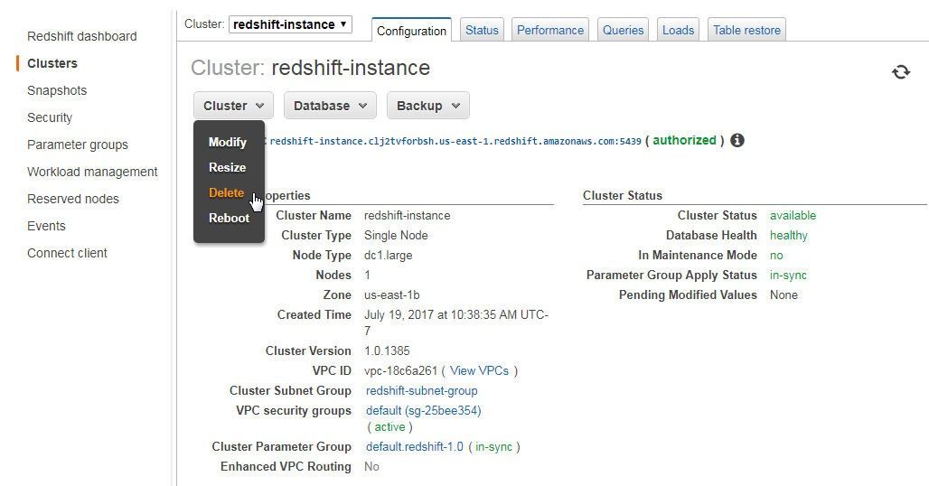Open the default.redshift-1.0 parameter group link

point(414,447)
